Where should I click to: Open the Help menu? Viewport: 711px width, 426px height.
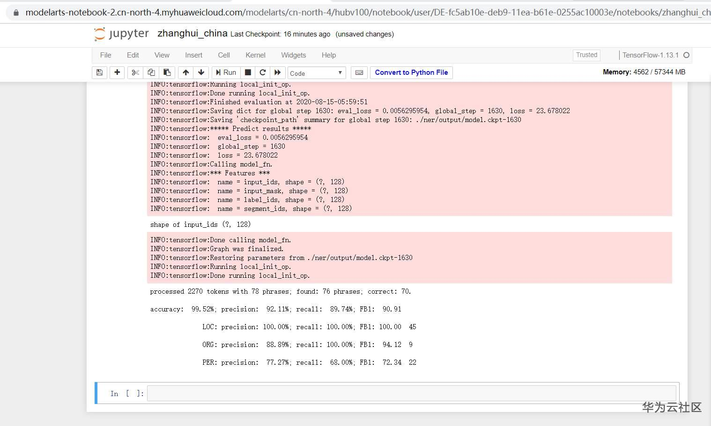[329, 55]
